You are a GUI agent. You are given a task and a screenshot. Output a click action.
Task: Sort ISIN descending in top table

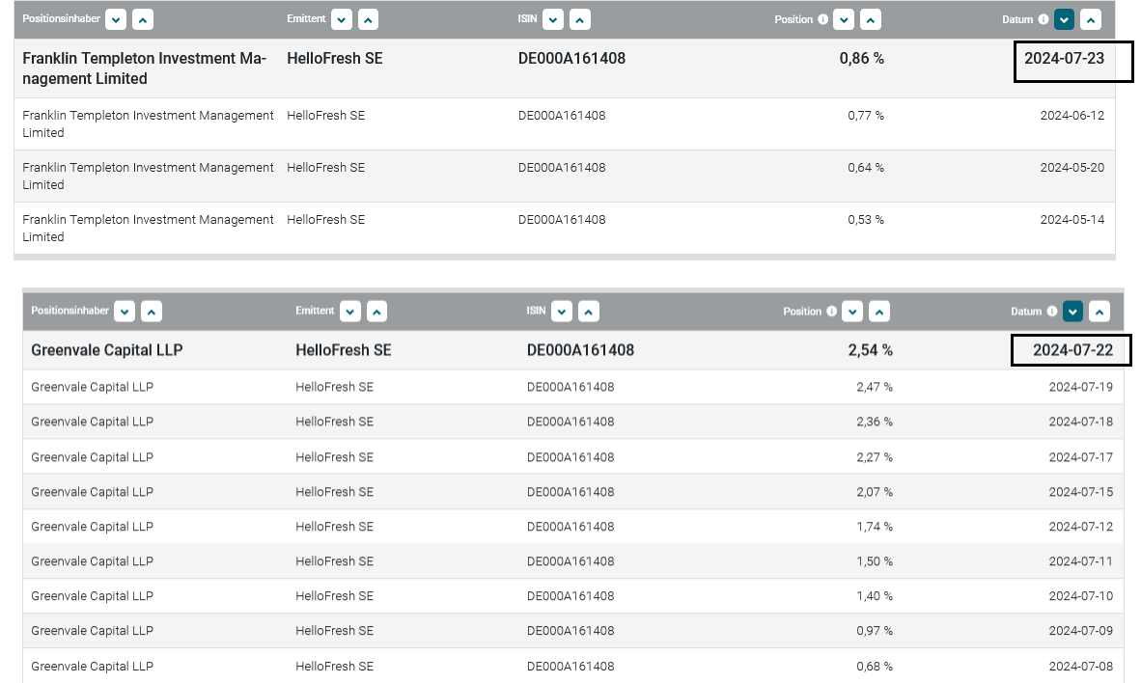(x=553, y=19)
